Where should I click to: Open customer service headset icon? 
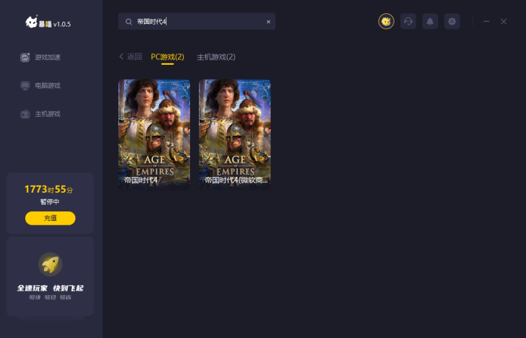click(x=408, y=21)
